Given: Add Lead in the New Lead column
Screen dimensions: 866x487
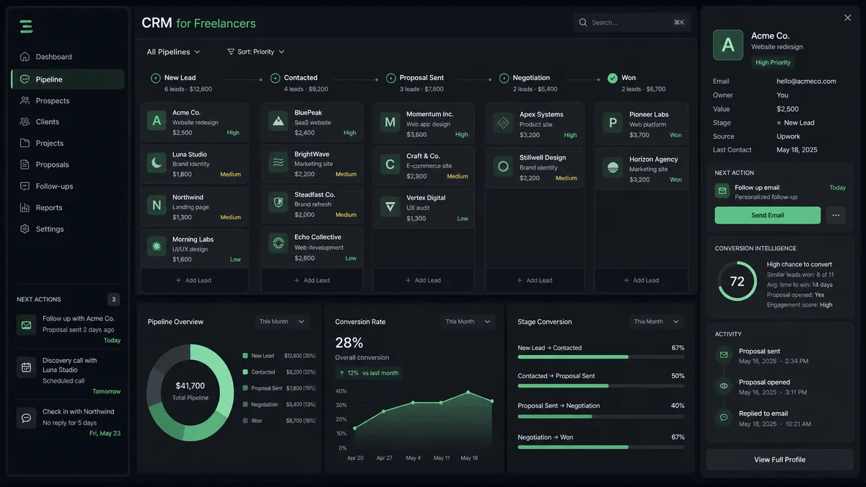Looking at the screenshot, I should click(194, 280).
